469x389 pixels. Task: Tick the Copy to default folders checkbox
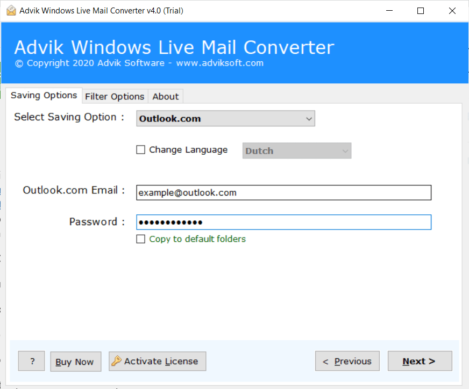tap(140, 239)
